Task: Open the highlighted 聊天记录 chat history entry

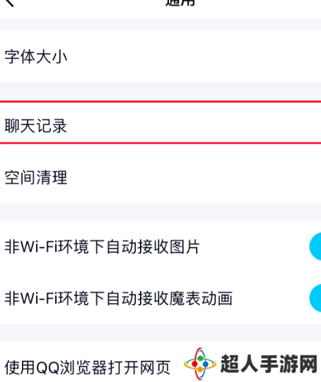Action: pyautogui.click(x=160, y=122)
